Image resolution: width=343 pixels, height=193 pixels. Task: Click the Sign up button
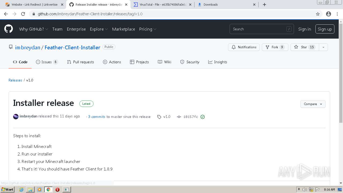pyautogui.click(x=325, y=29)
